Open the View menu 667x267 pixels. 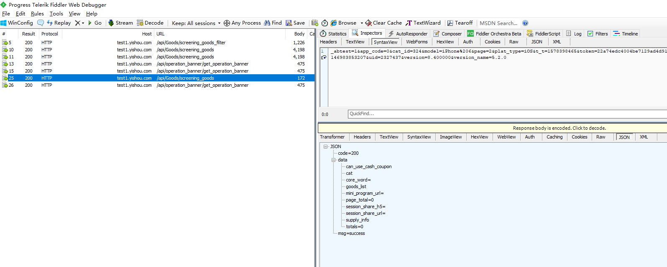coord(74,14)
